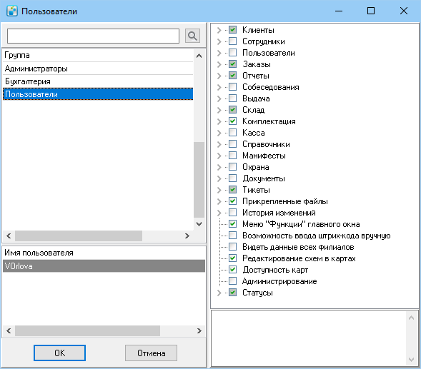
Task: Enable the Сотрудники checkbox
Action: (233, 41)
